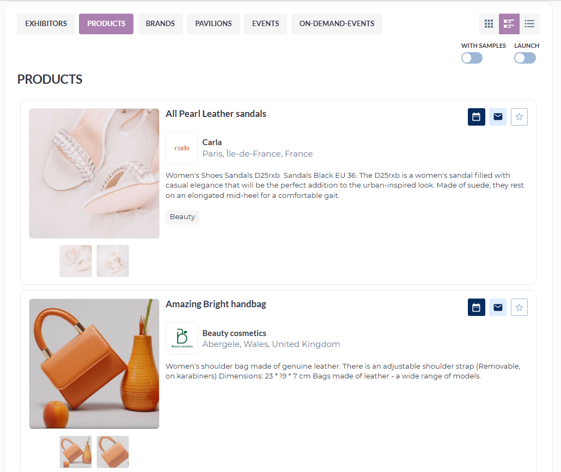561x472 pixels.
Task: Send message about All Pearl Leather sandals
Action: point(498,117)
